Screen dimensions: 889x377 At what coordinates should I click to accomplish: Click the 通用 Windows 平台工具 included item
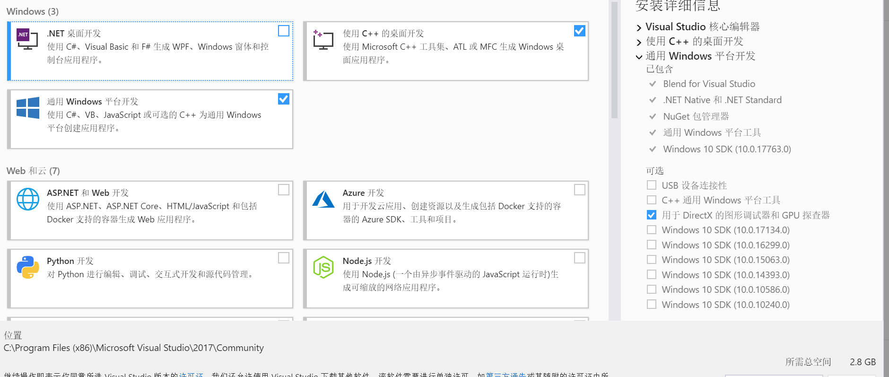click(712, 132)
